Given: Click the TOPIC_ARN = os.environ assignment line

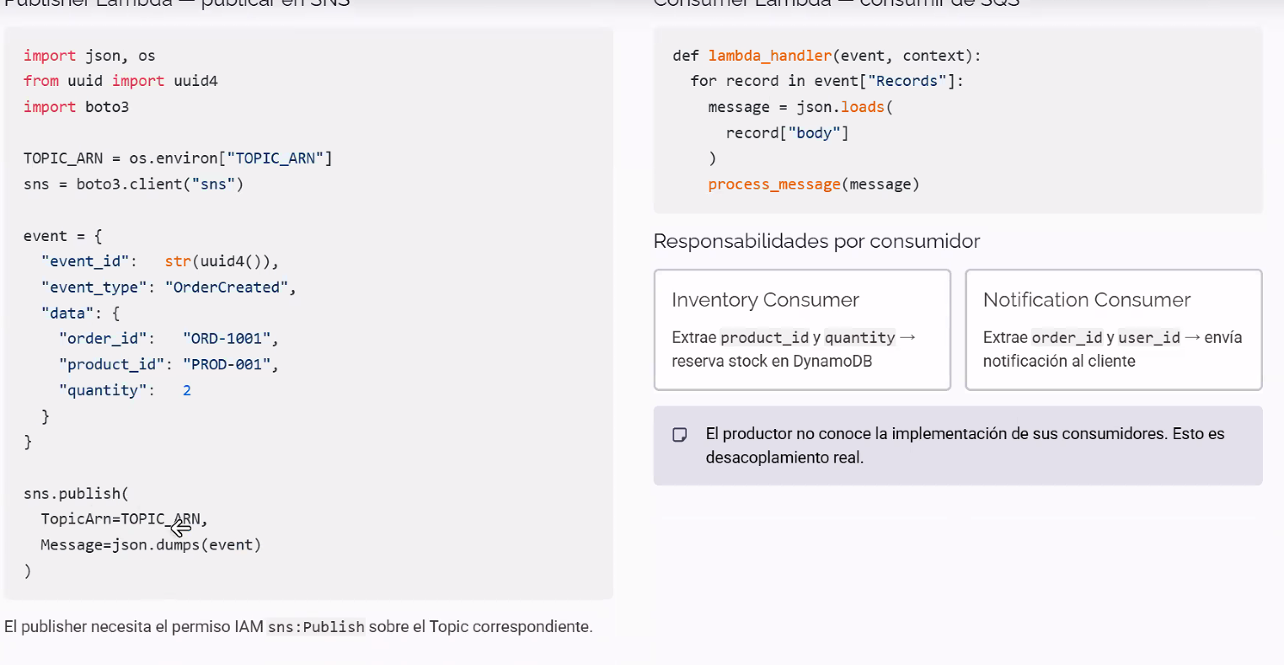Looking at the screenshot, I should click(178, 158).
